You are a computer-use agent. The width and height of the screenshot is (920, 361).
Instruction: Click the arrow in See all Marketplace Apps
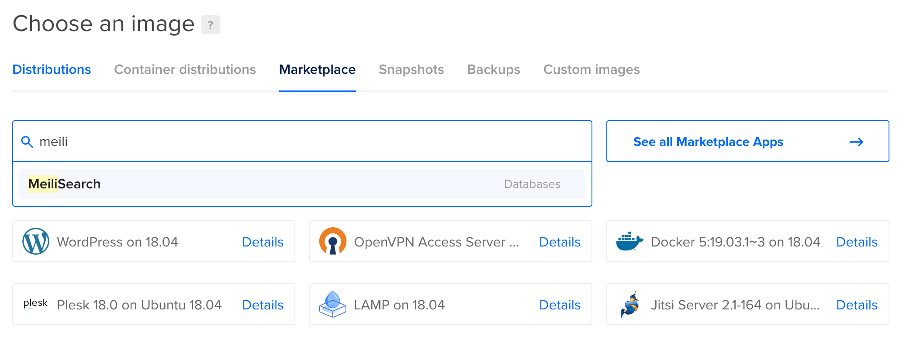pyautogui.click(x=856, y=142)
